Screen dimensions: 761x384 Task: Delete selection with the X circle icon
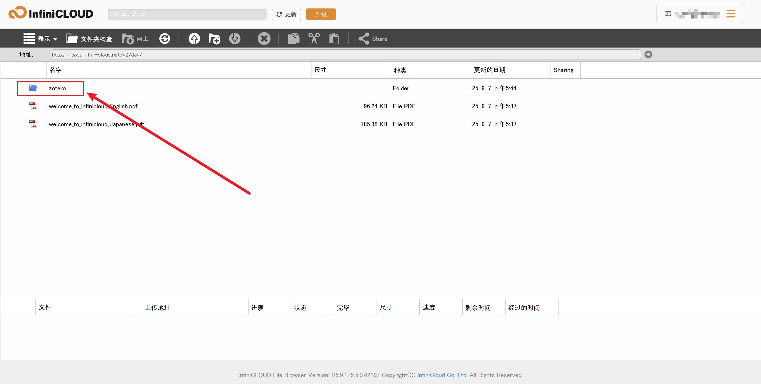point(264,39)
